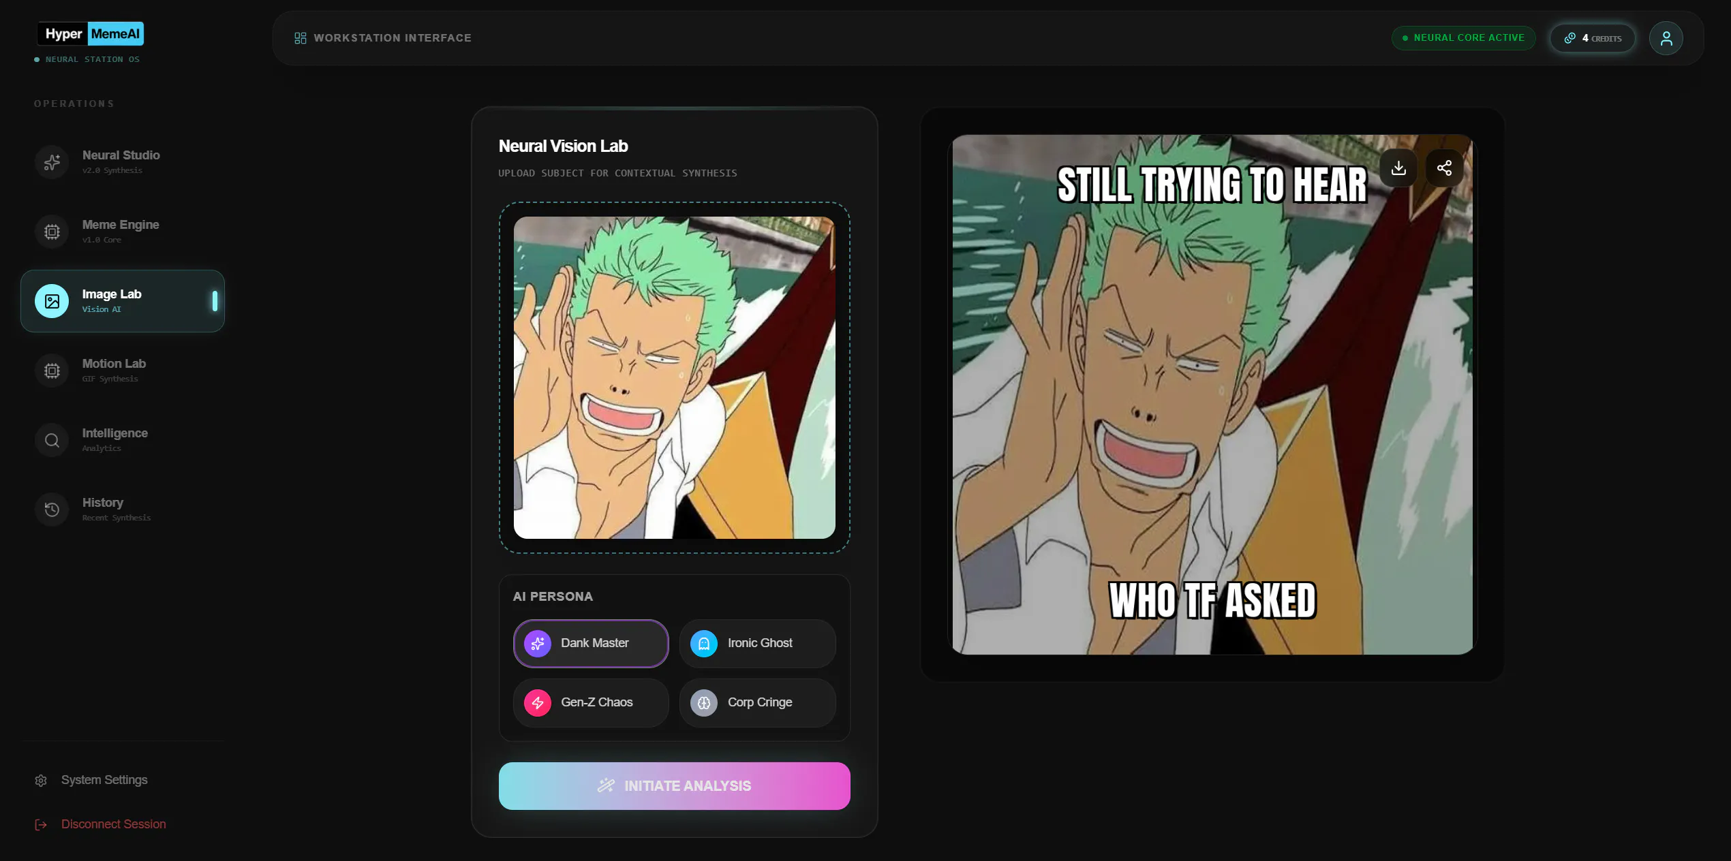This screenshot has height=861, width=1731.
Task: Click the magic wand icon on Initiate Analysis
Action: (606, 786)
